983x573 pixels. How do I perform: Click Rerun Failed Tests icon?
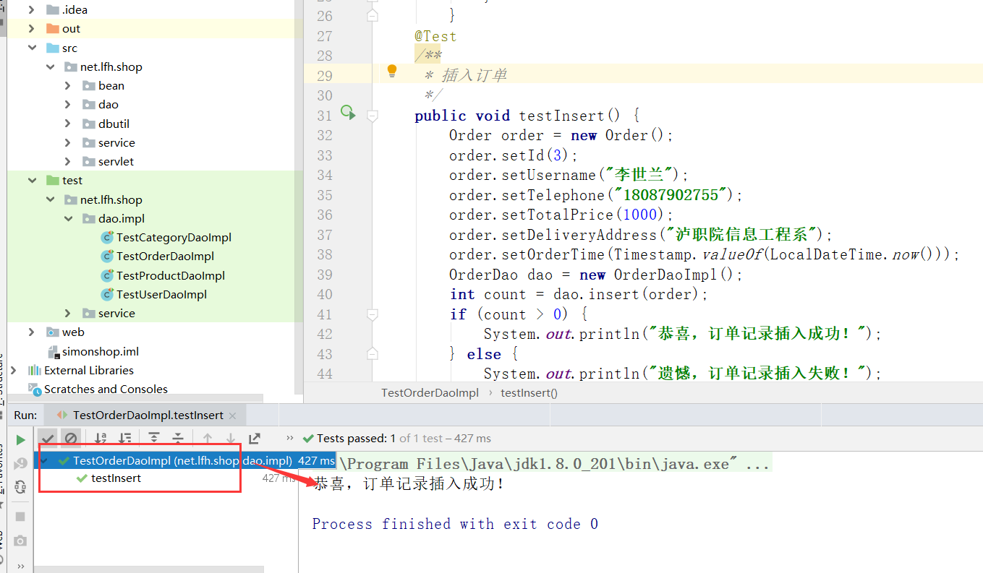click(20, 464)
